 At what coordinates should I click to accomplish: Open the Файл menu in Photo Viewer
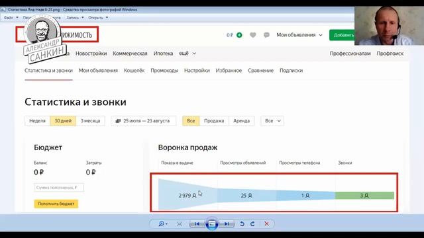(11, 18)
